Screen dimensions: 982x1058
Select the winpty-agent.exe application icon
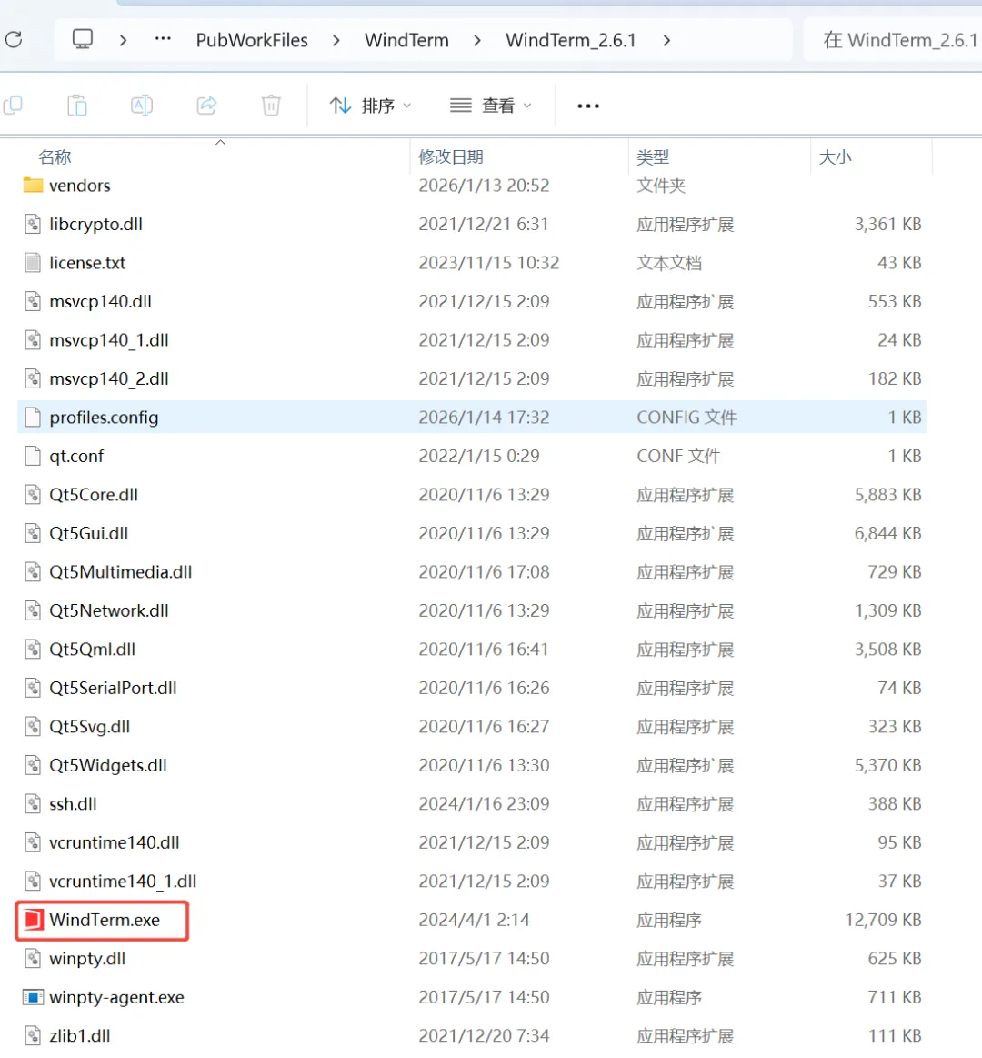point(33,997)
